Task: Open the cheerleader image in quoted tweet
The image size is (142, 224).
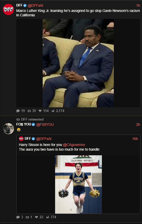Action: (78, 184)
